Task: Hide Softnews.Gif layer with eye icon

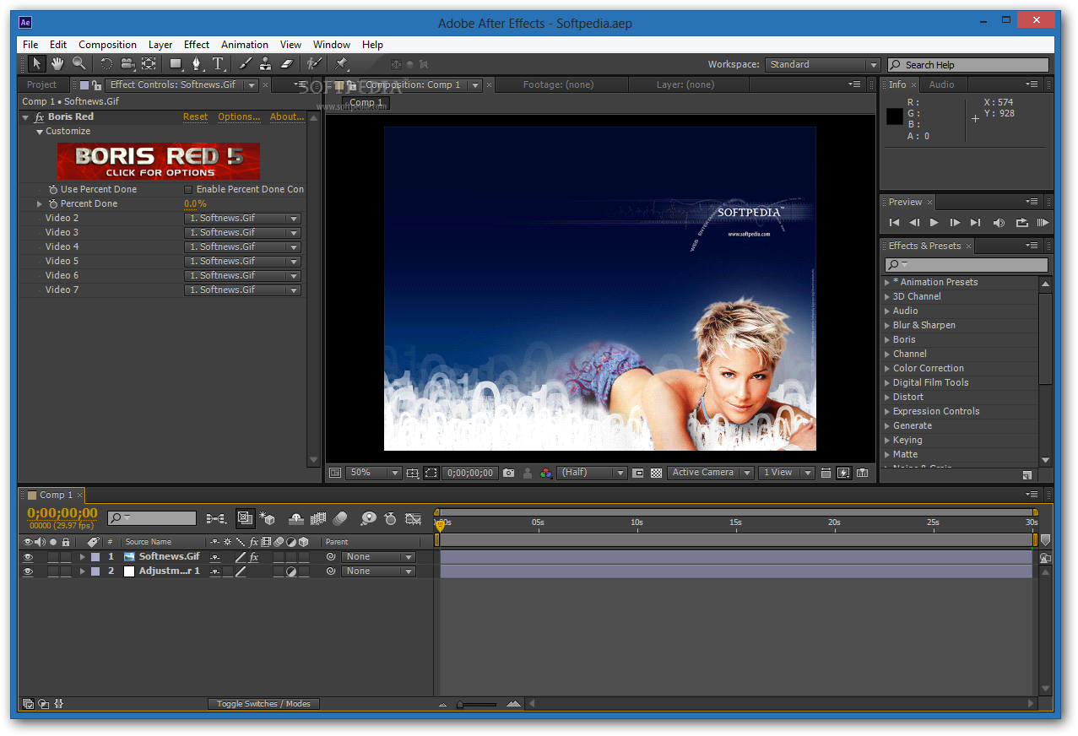Action: pyautogui.click(x=28, y=557)
